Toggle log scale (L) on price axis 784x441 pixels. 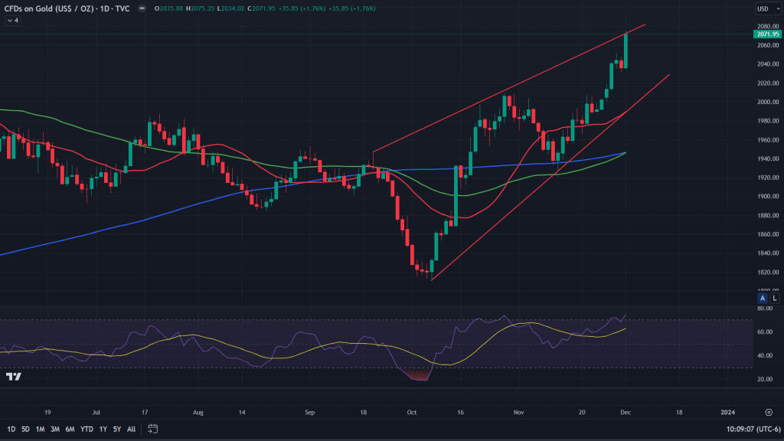tap(774, 298)
